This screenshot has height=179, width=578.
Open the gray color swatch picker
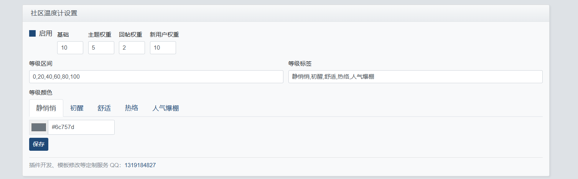point(39,127)
